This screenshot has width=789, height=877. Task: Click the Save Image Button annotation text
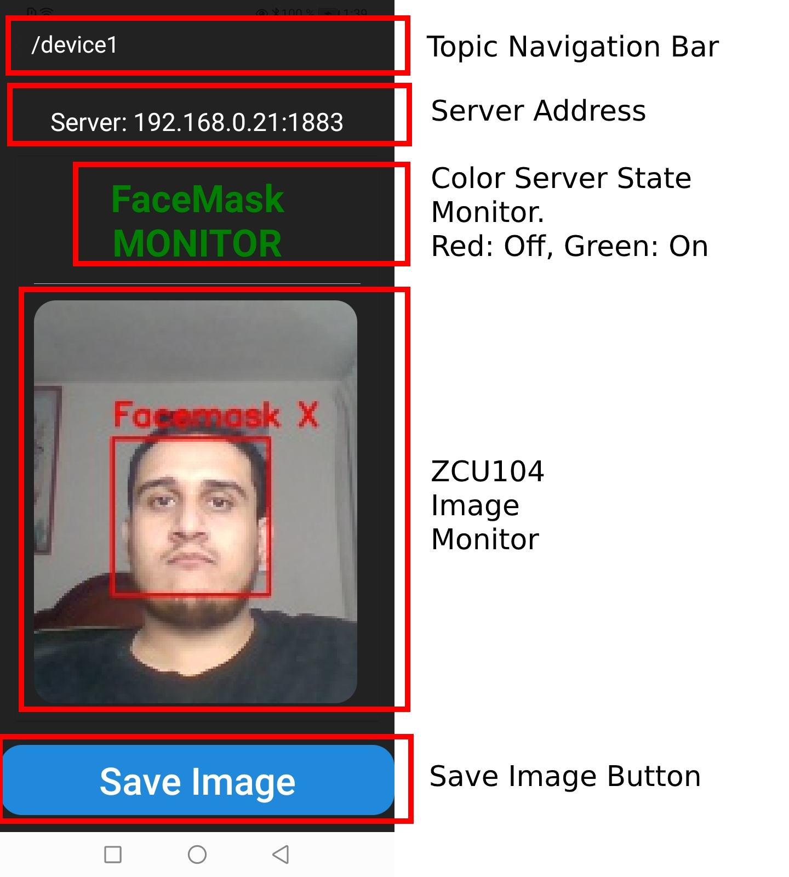[565, 776]
